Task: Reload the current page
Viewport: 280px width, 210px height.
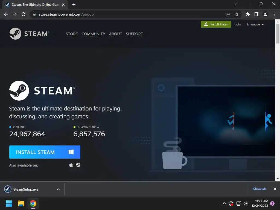Action: click(x=24, y=14)
